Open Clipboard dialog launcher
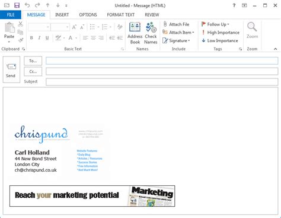This screenshot has height=218, width=281. [x=24, y=49]
